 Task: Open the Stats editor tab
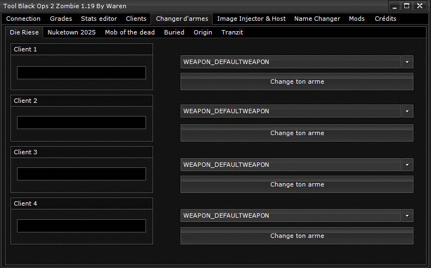[99, 19]
